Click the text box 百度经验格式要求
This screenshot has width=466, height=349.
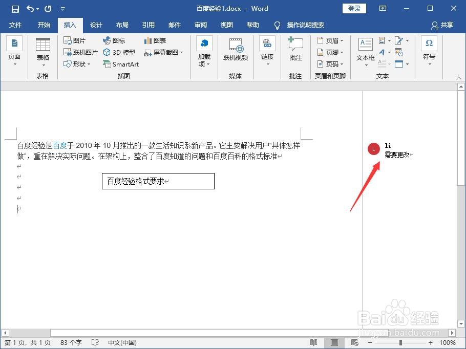[158, 181]
